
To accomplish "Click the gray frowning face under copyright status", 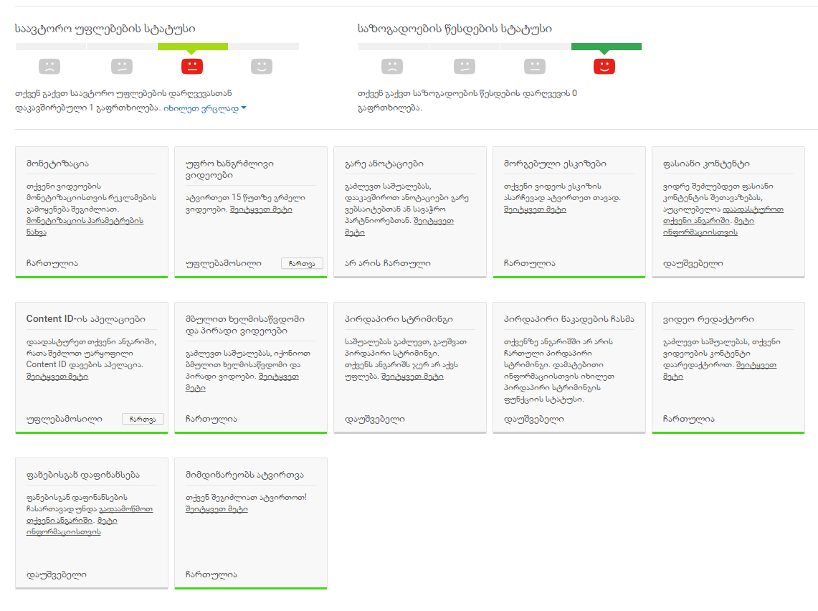I will coord(49,67).
